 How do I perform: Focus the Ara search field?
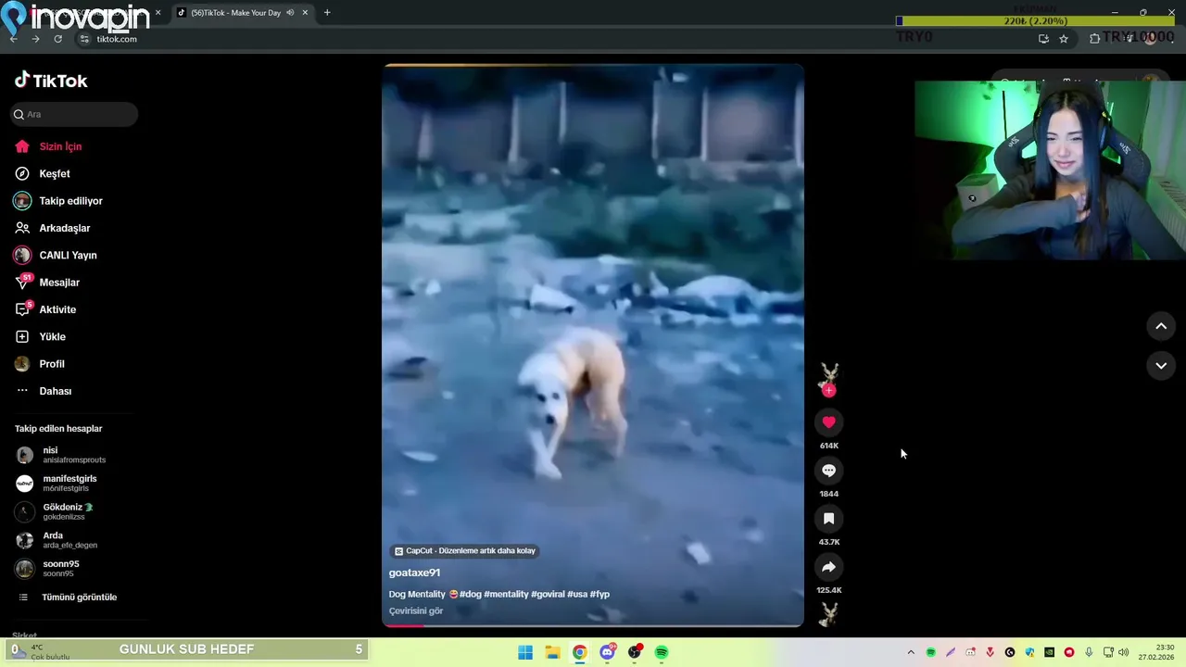pyautogui.click(x=74, y=114)
